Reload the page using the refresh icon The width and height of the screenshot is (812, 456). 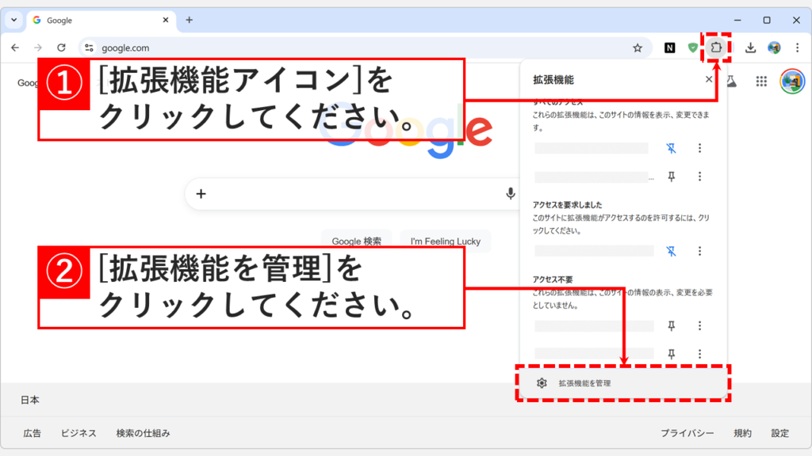click(x=63, y=47)
